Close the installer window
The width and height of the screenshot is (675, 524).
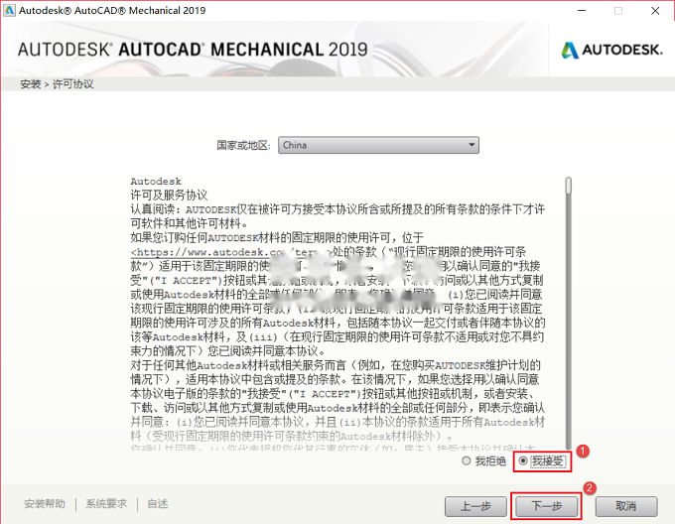click(655, 11)
